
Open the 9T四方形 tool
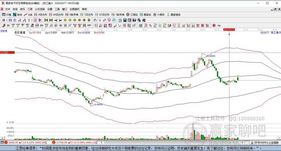102,15
